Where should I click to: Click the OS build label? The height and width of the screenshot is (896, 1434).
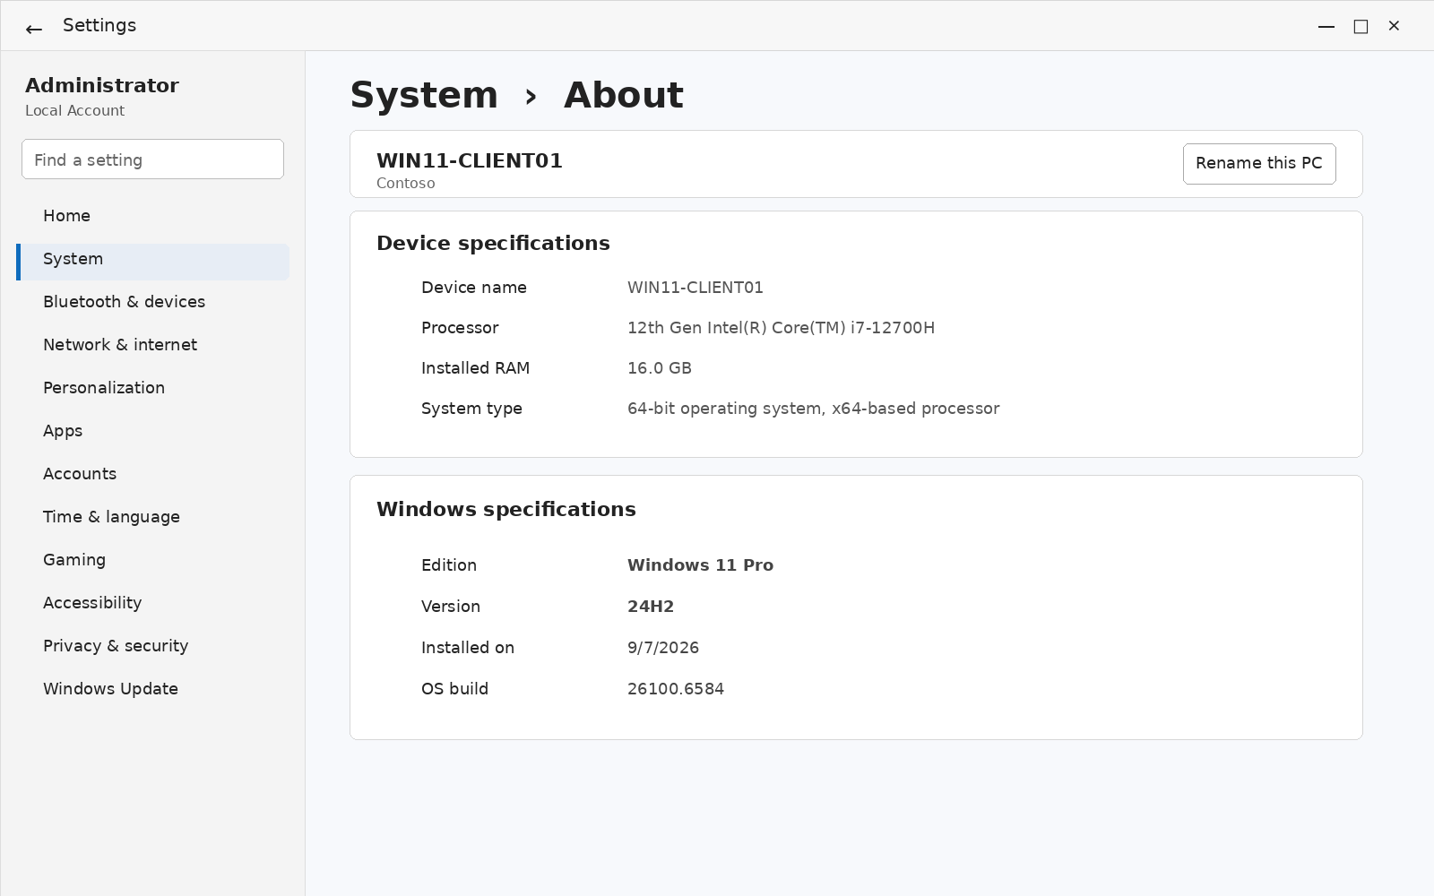tap(455, 689)
